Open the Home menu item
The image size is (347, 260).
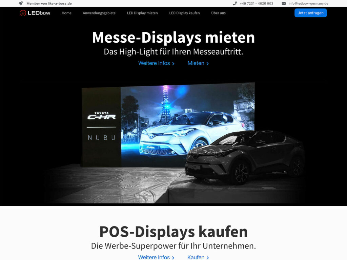[x=66, y=13]
